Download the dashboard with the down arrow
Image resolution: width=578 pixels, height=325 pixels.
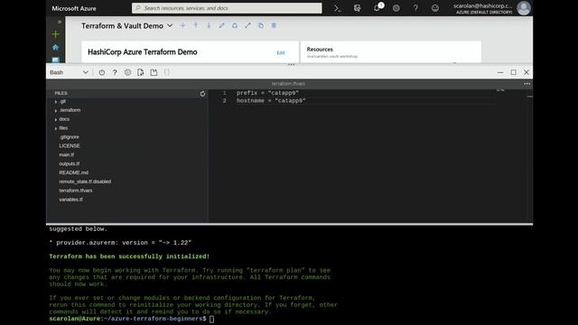[209, 25]
